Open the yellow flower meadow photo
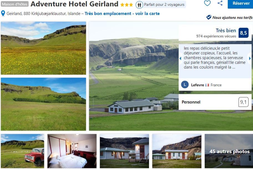 click(43, 48)
